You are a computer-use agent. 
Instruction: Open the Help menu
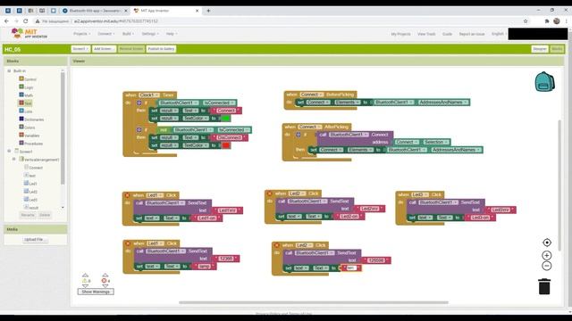click(x=172, y=34)
